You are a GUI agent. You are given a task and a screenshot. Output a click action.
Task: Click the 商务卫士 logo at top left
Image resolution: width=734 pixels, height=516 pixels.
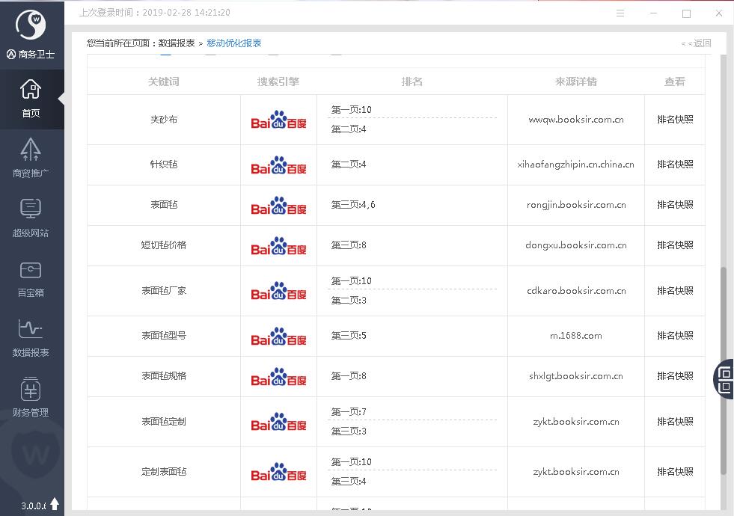pos(31,26)
